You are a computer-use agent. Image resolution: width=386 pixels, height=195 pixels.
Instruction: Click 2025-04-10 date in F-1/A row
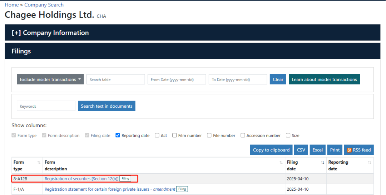coord(298,189)
